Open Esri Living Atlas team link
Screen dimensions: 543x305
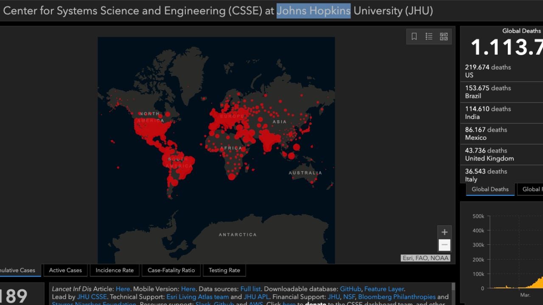pos(198,297)
